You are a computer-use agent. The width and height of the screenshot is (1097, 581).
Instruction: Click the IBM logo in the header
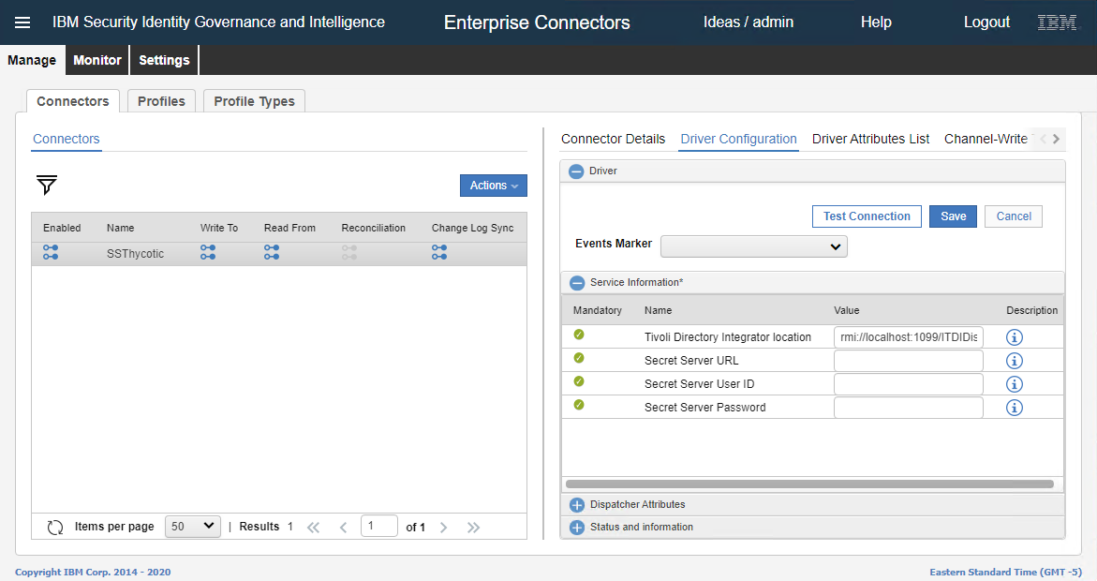1057,22
